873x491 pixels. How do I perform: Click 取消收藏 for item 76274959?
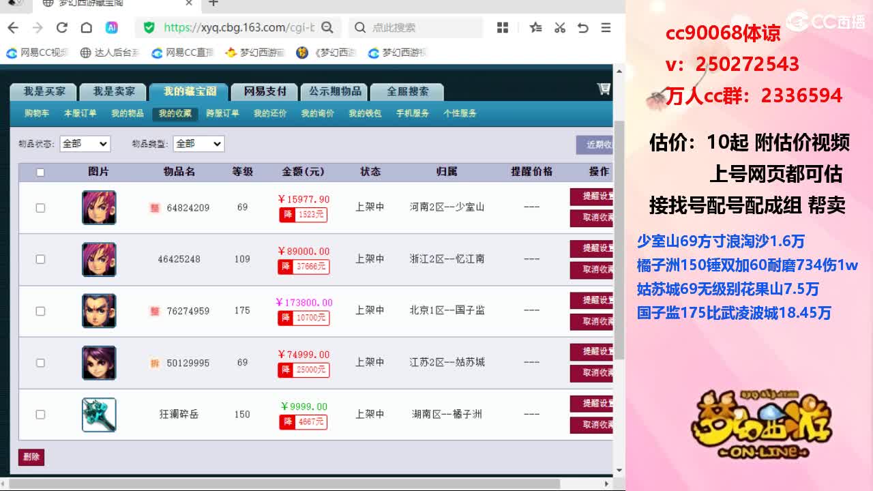pos(591,321)
